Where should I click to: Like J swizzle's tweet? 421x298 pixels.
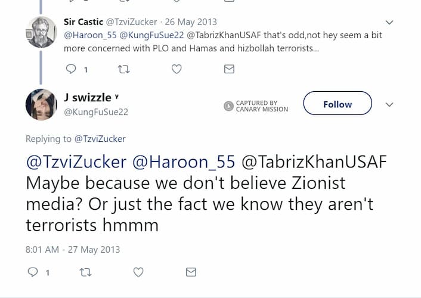138,272
